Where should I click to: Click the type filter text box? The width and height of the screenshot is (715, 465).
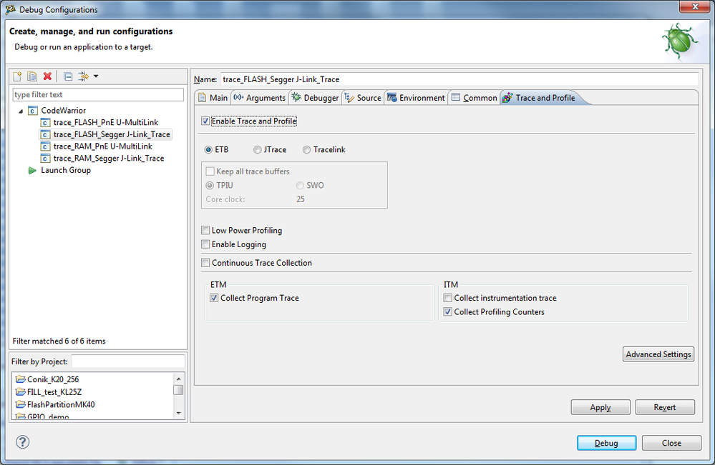[x=98, y=94]
